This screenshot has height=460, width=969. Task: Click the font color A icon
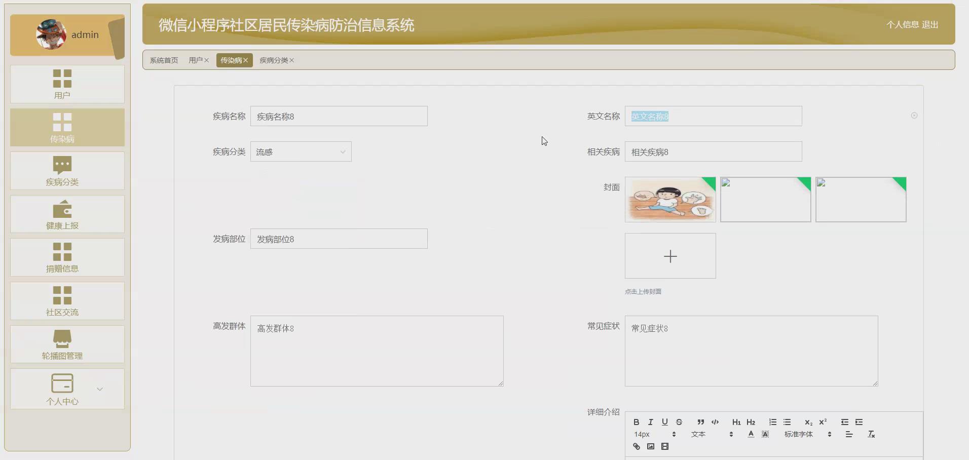751,434
